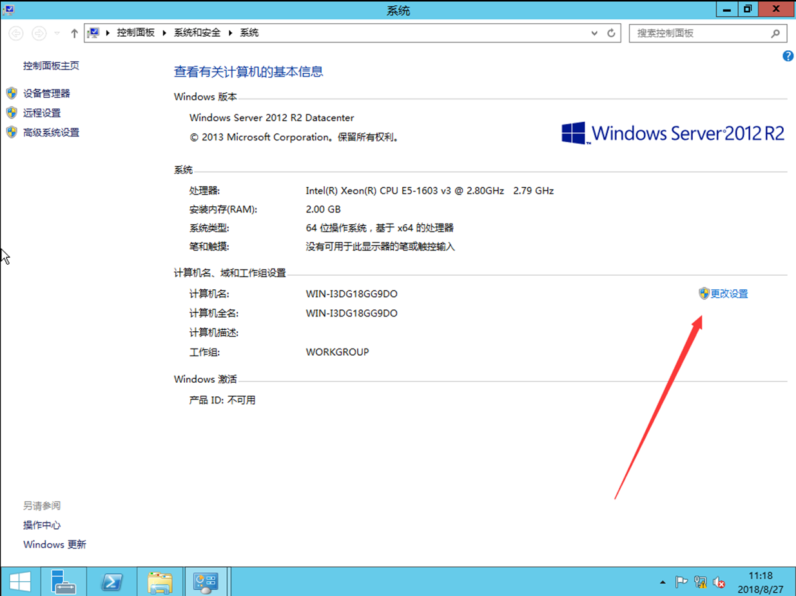Click the Intel Xeon E5-1603 processor value

430,191
